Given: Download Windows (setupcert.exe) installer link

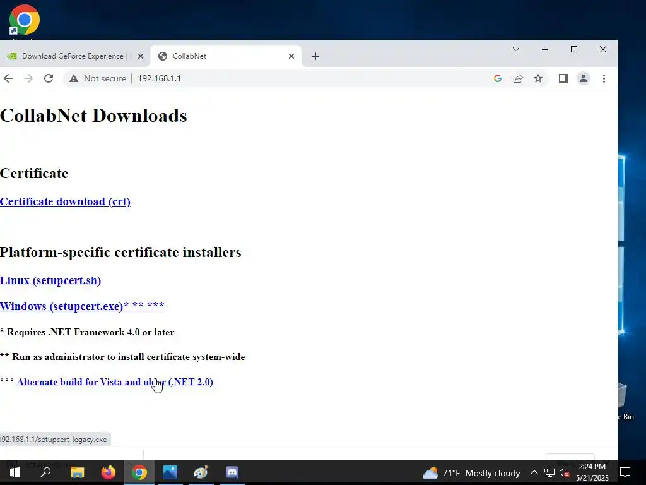Looking at the screenshot, I should 82,306.
